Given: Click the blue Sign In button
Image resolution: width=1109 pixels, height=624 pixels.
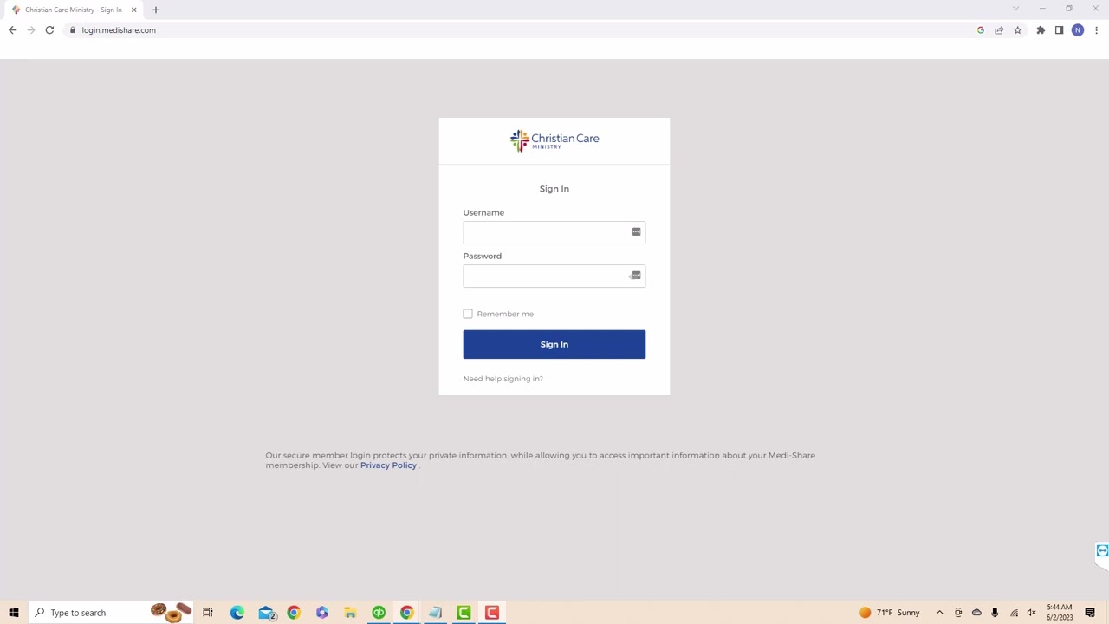Looking at the screenshot, I should tap(554, 344).
